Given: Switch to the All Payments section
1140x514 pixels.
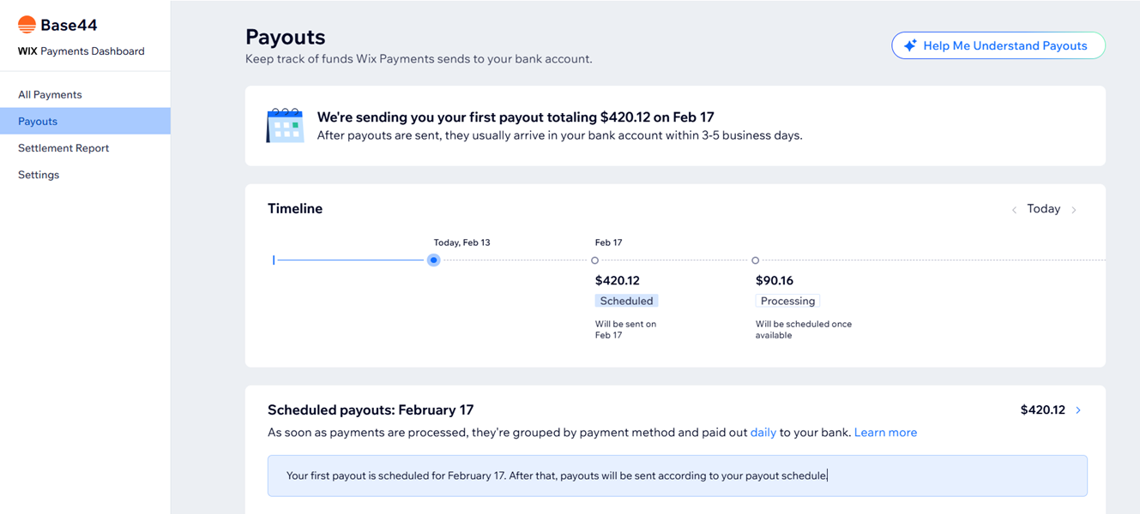Looking at the screenshot, I should (51, 94).
